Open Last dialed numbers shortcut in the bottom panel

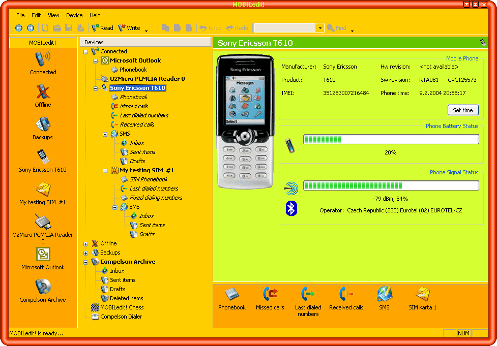point(308,302)
